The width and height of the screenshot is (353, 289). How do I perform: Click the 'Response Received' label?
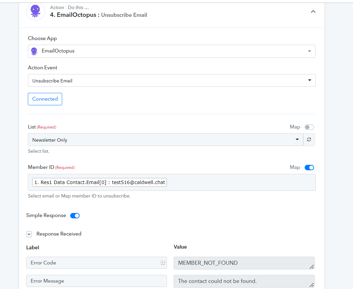point(59,234)
